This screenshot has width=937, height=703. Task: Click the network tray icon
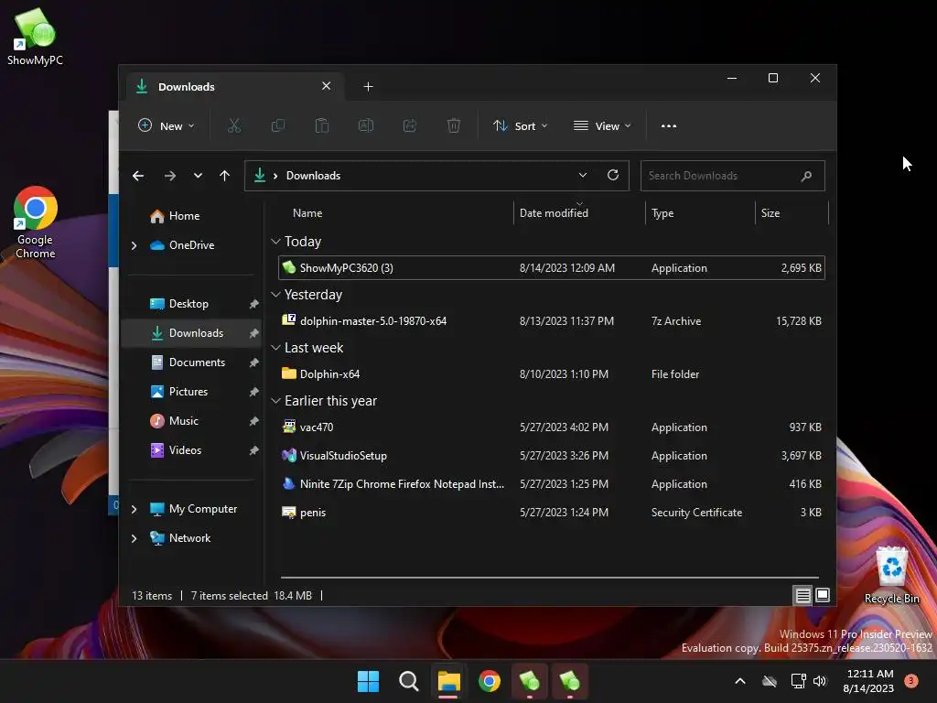tap(798, 681)
